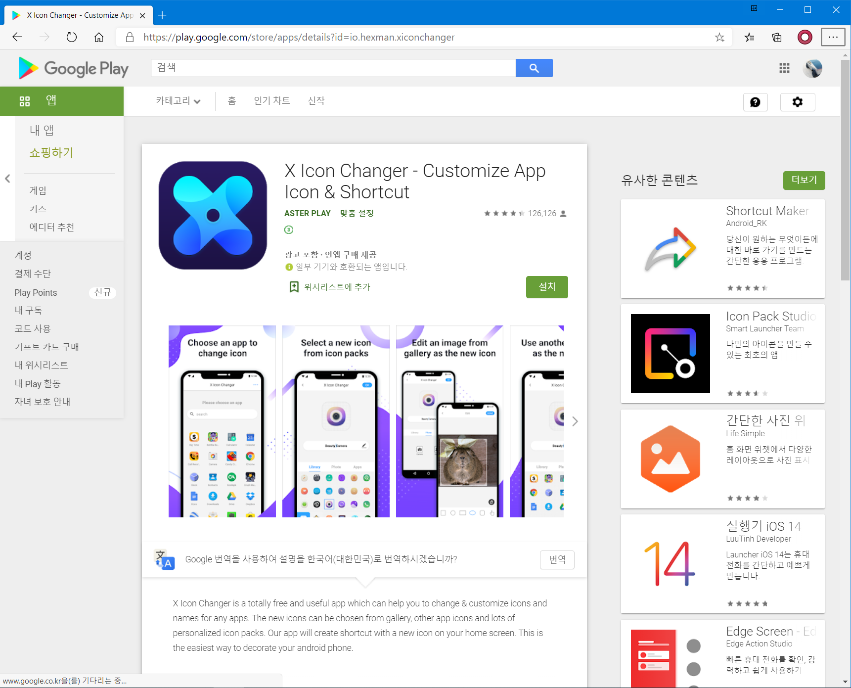Open the Play Store settings gear
Viewport: 851px width, 688px height.
coord(798,102)
